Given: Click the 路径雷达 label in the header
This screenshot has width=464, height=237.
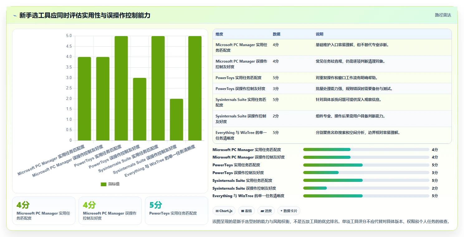Looking at the screenshot, I should tap(443, 15).
